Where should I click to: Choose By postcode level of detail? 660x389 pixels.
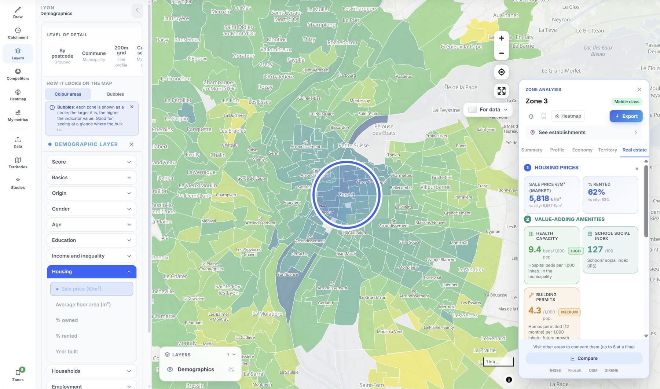pyautogui.click(x=62, y=56)
